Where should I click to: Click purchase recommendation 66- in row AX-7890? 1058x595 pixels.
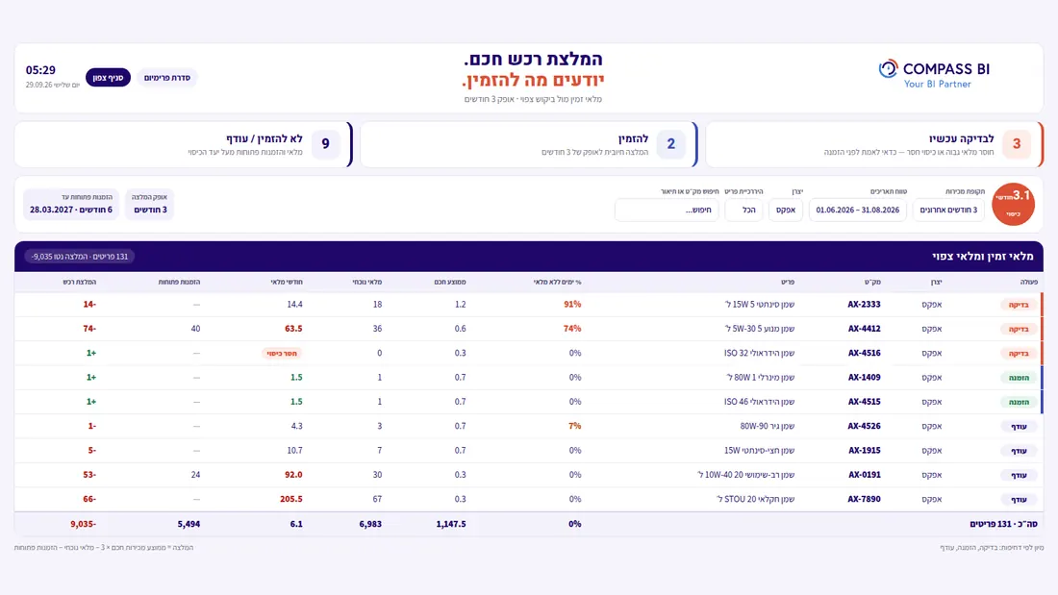point(89,499)
